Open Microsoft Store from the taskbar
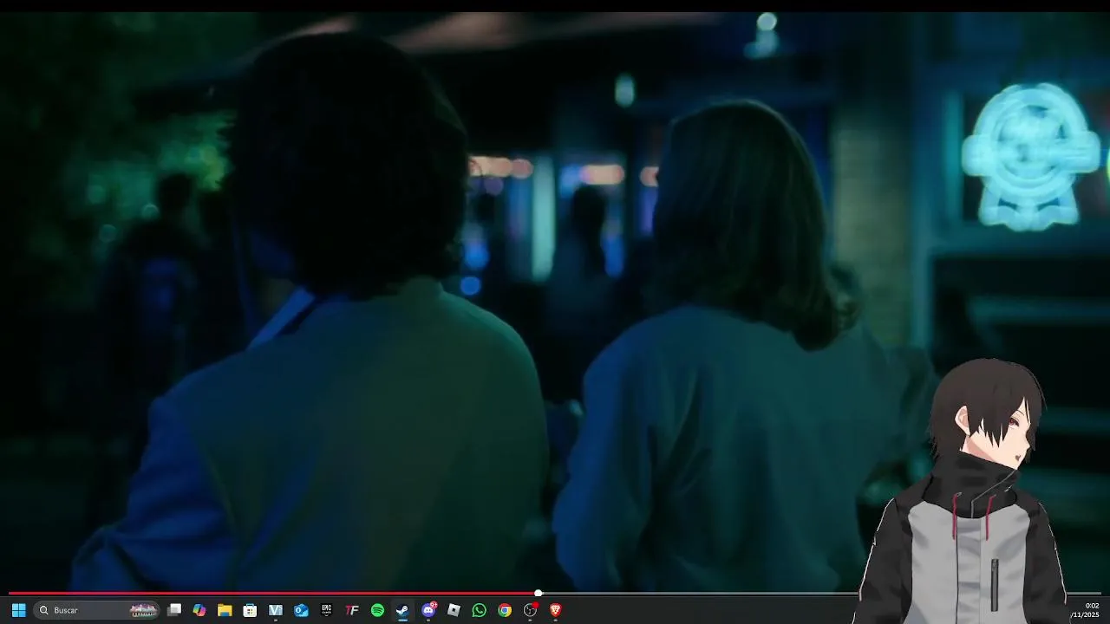 tap(250, 610)
